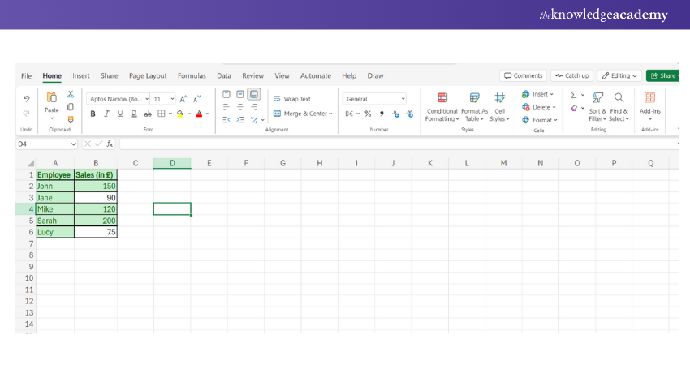The width and height of the screenshot is (690, 365).
Task: Toggle Wrap Text
Action: pos(291,99)
